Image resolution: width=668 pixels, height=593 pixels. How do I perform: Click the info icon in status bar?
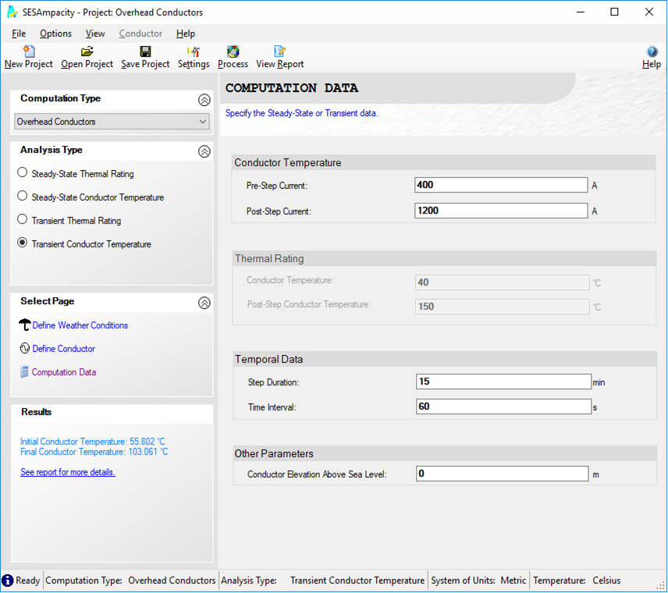tap(8, 581)
